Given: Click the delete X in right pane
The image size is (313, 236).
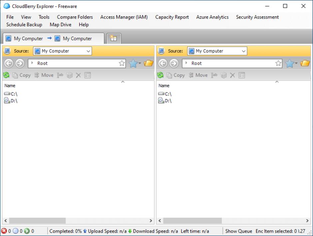Looking at the screenshot, I should tap(232, 75).
